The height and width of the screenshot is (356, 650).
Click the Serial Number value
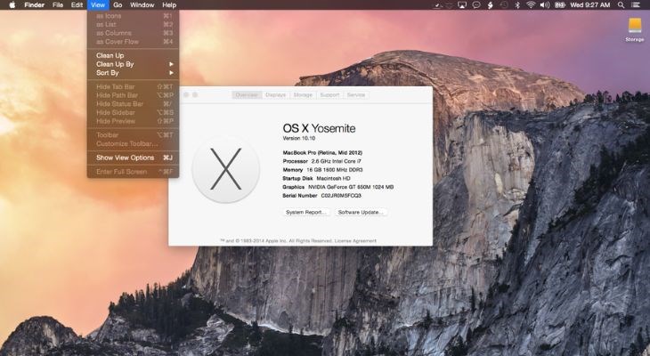[341, 196]
